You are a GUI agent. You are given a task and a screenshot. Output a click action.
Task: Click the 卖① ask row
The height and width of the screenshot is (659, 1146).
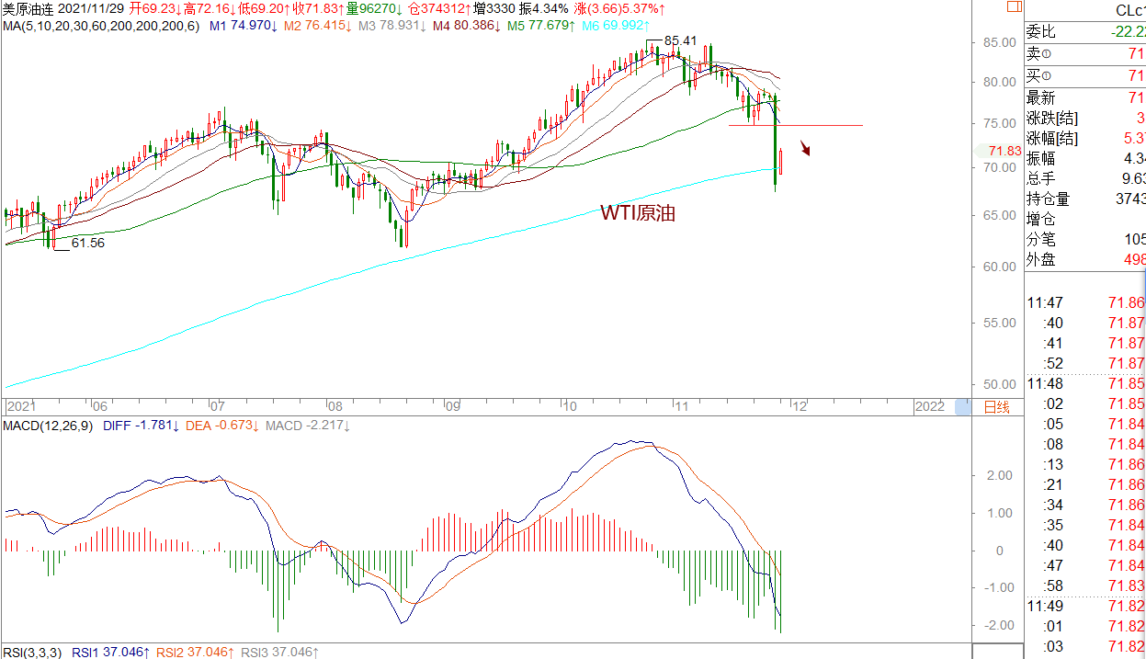(x=1085, y=54)
